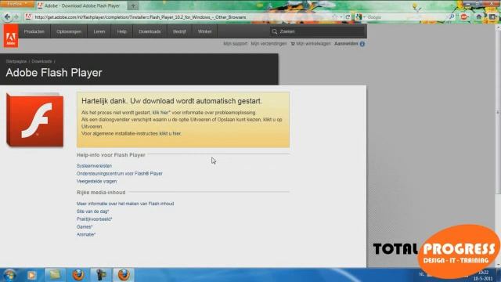Screen dimensions: 501x282
Task: Click the Mijn support link
Action: [x=235, y=44]
